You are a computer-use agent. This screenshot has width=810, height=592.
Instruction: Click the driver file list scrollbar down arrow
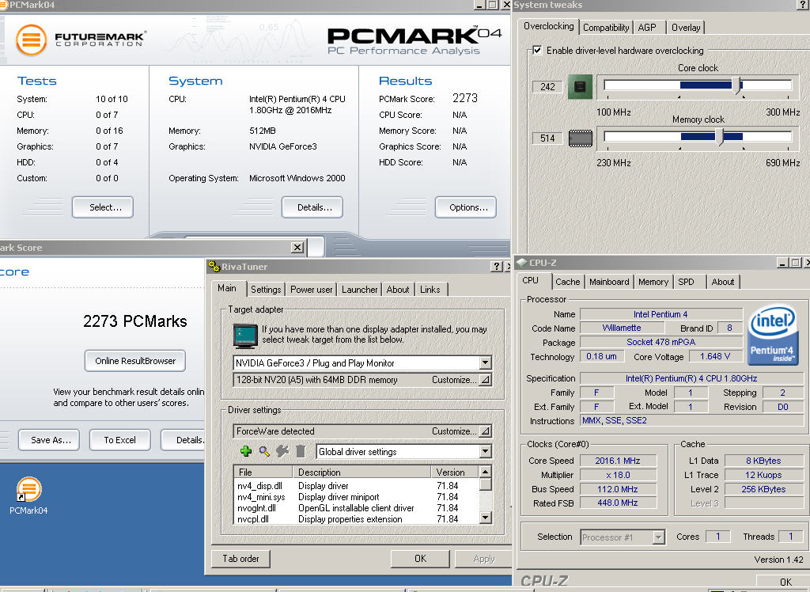coord(485,518)
